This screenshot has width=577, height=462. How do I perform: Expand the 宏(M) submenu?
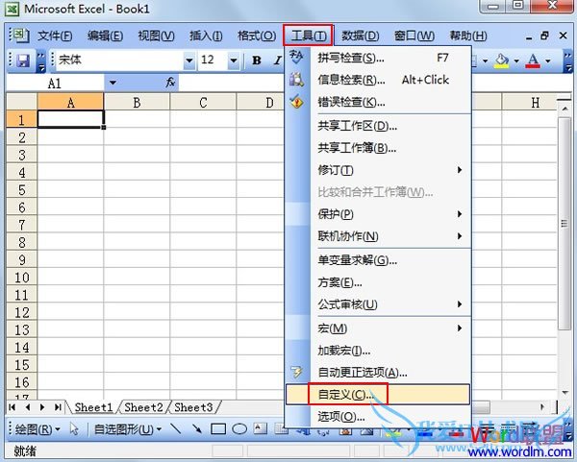[x=378, y=328]
